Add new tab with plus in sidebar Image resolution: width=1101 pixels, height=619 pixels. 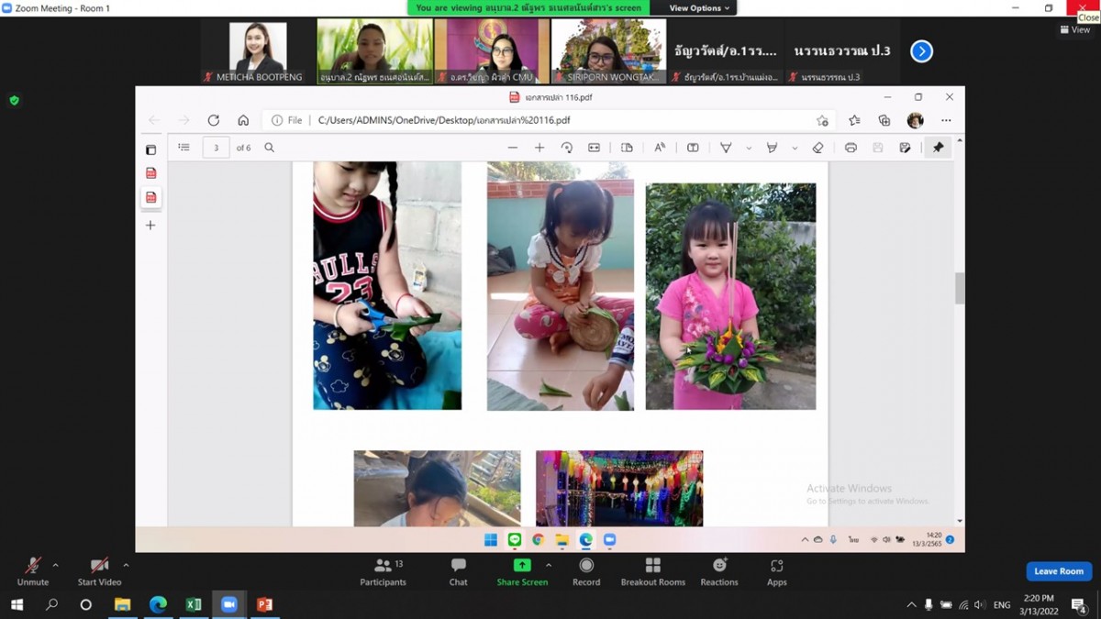(x=150, y=225)
